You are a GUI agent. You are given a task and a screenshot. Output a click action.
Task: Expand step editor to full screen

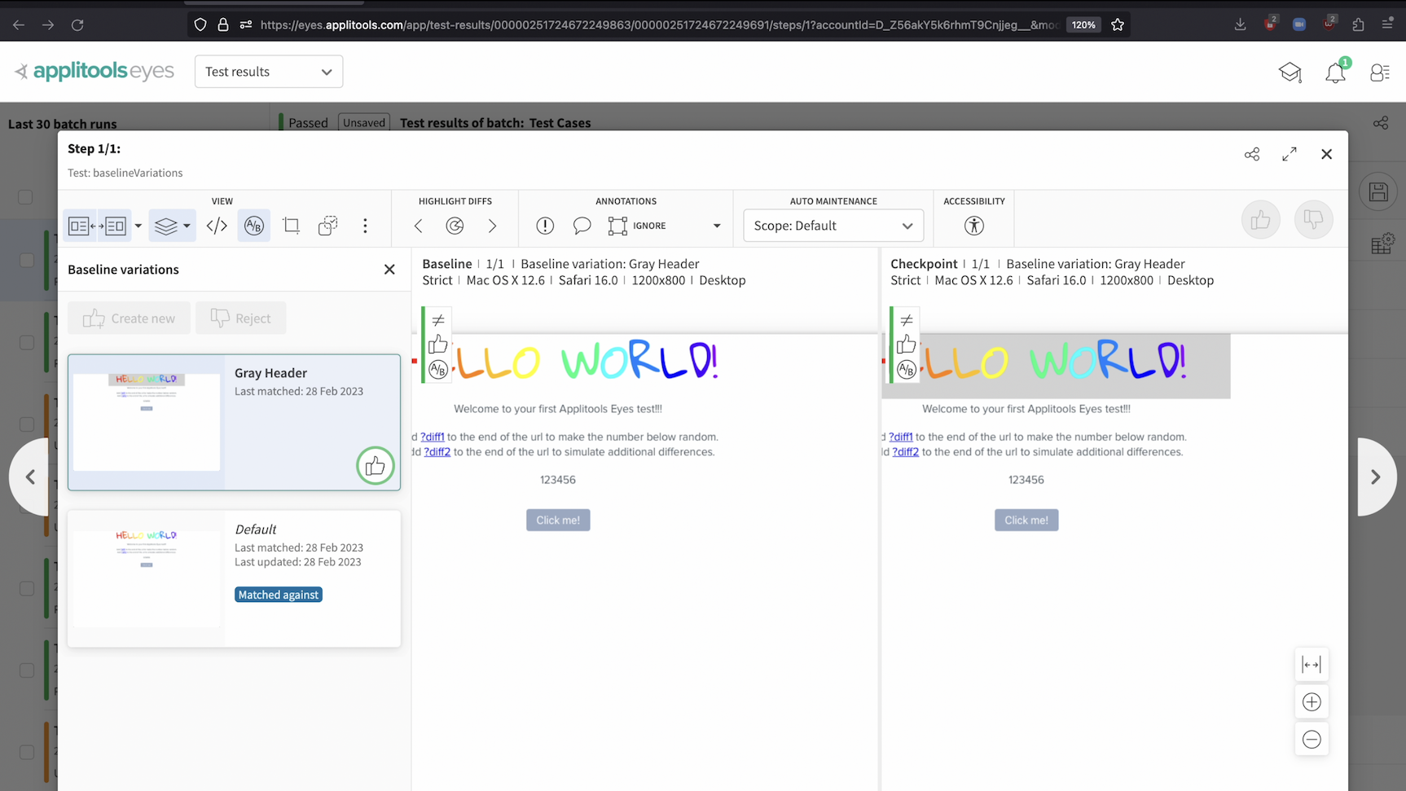point(1290,154)
